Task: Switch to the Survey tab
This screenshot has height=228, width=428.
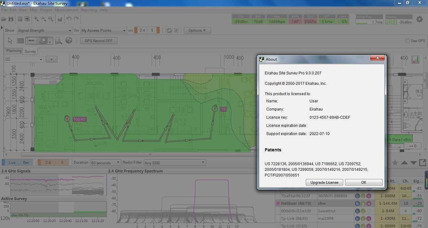Action: [x=30, y=51]
